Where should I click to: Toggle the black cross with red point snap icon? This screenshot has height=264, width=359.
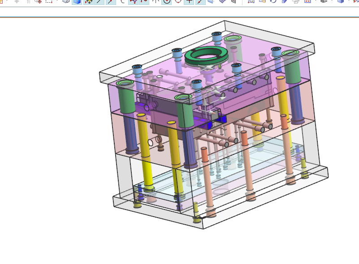click(189, 2)
